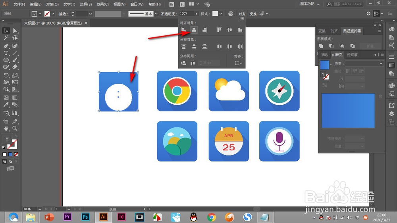Click the Unite shape mode in Pathfinder

[321, 46]
